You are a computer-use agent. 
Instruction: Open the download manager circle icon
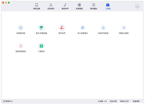pyautogui.click(x=137, y=6)
